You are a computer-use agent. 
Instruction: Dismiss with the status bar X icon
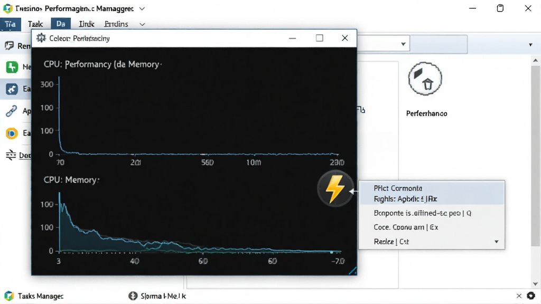[519, 296]
